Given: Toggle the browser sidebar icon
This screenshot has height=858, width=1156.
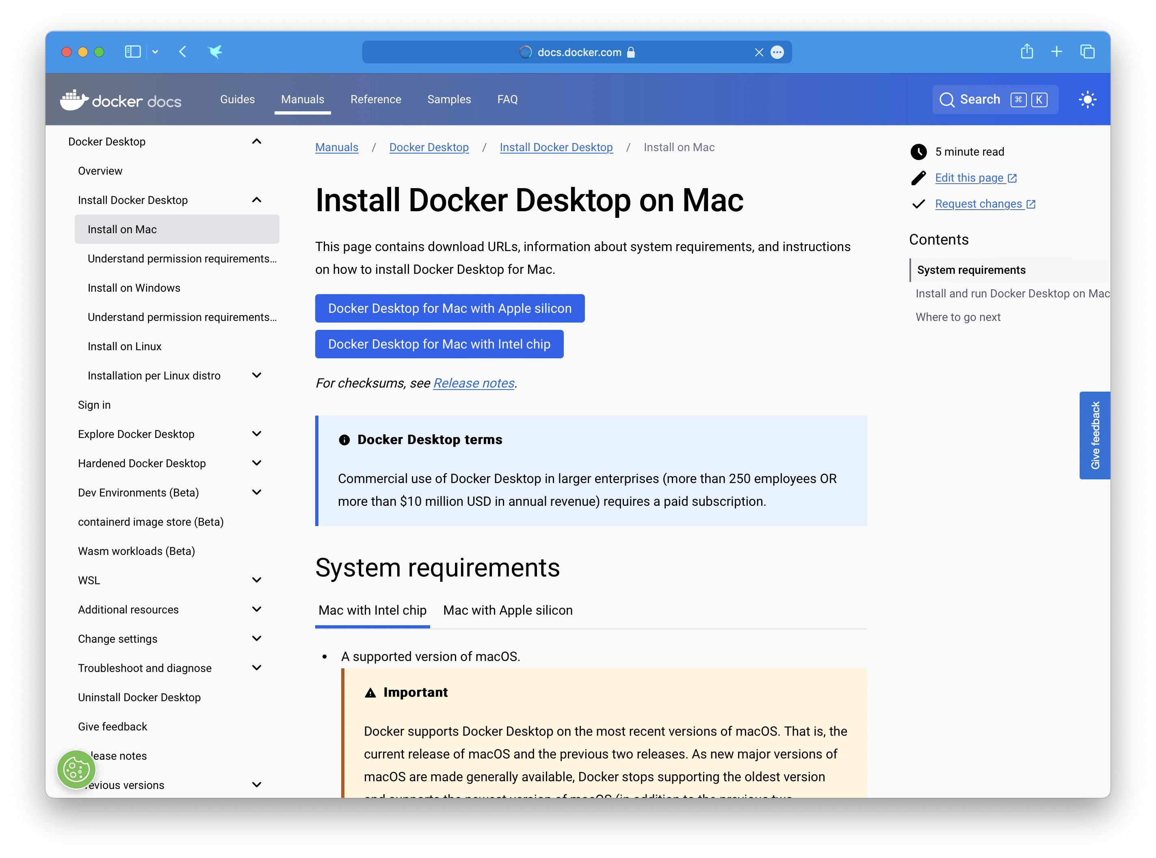Looking at the screenshot, I should click(132, 52).
